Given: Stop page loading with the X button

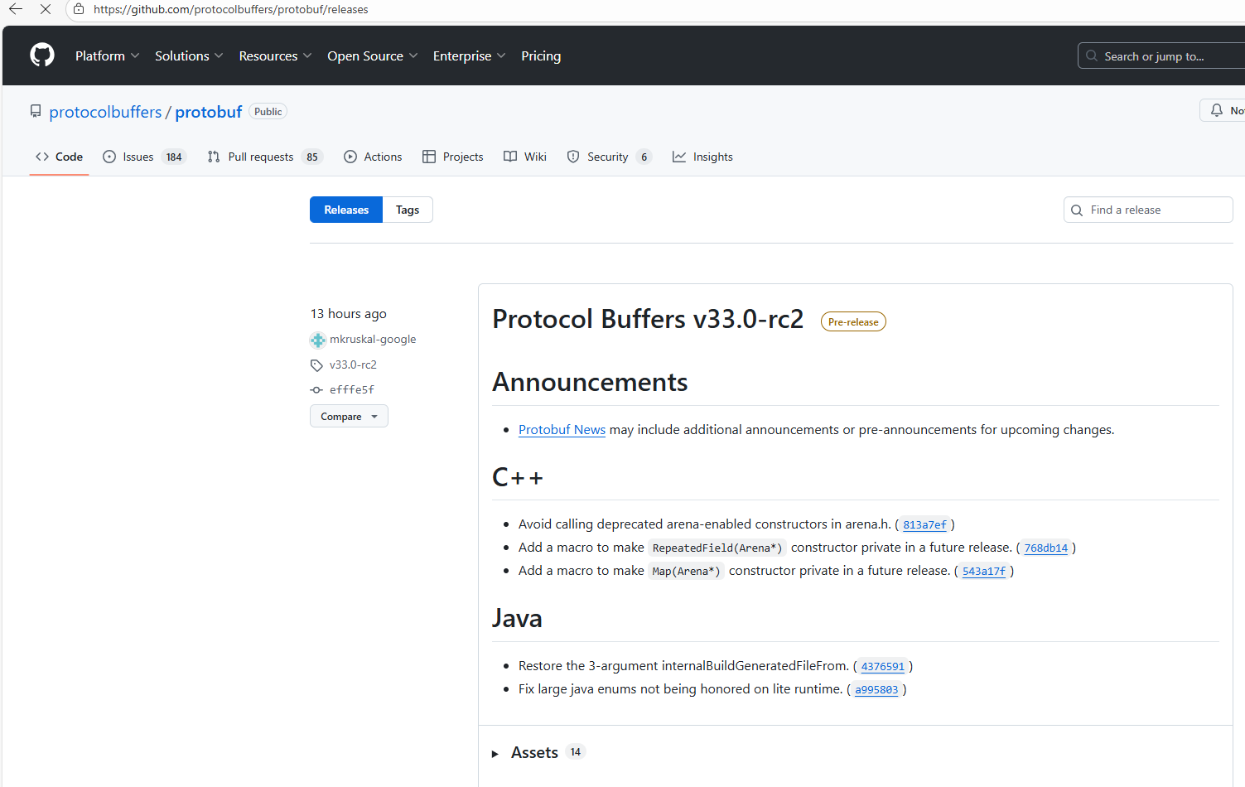Looking at the screenshot, I should pos(46,9).
